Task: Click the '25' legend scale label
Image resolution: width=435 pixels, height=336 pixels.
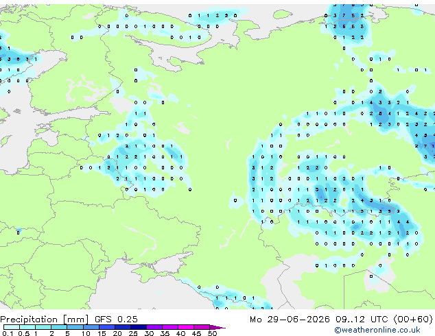Action: (133, 333)
